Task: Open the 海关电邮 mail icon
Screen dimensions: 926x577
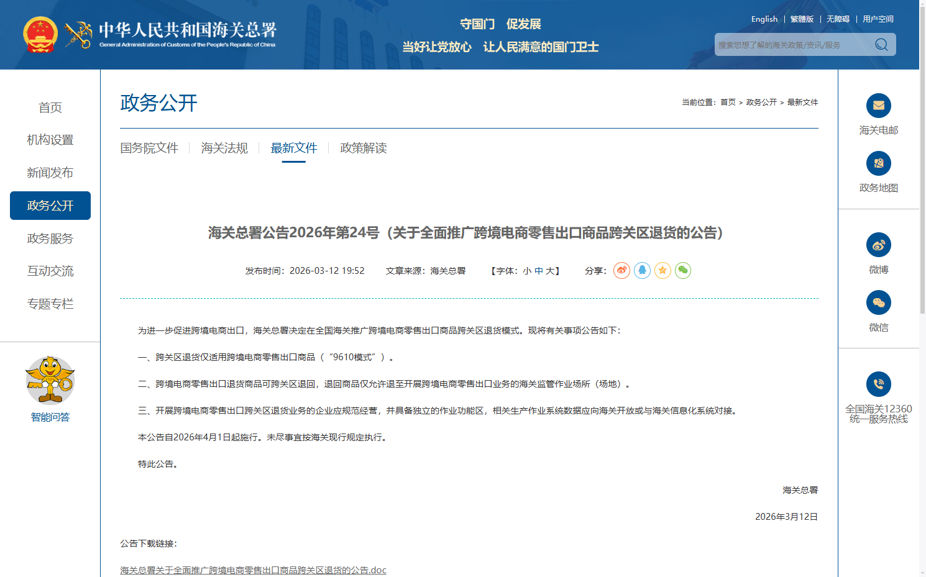Action: coord(878,106)
